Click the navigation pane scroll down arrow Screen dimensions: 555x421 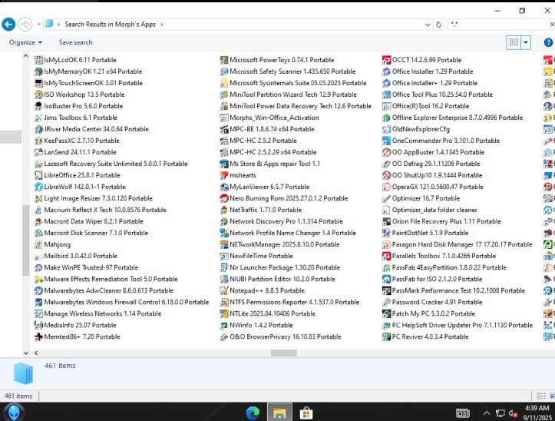click(x=25, y=353)
